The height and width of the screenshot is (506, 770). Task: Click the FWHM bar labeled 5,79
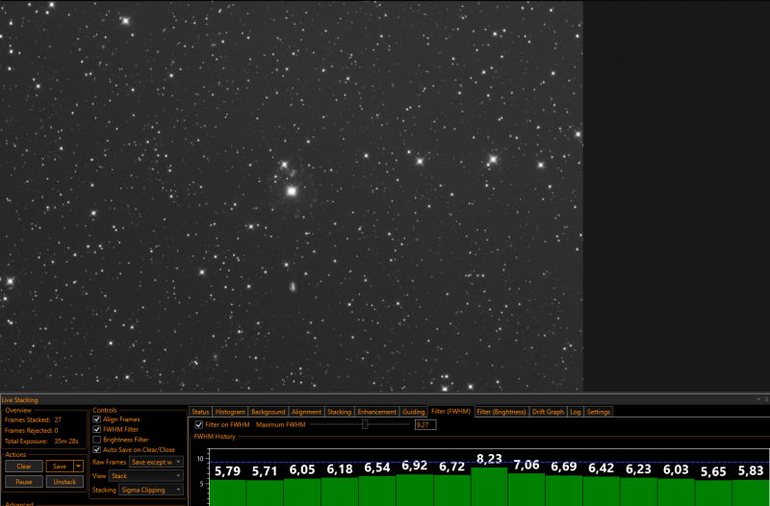click(227, 493)
